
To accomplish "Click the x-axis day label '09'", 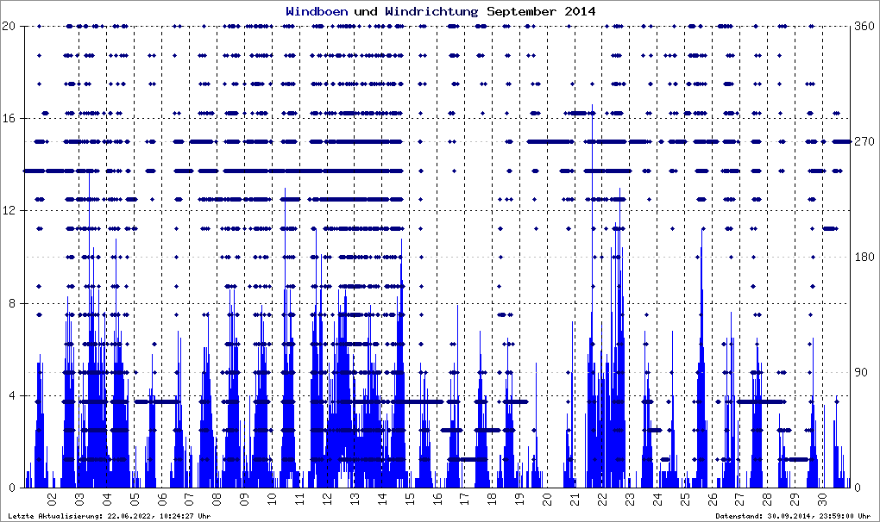I will pyautogui.click(x=244, y=499).
